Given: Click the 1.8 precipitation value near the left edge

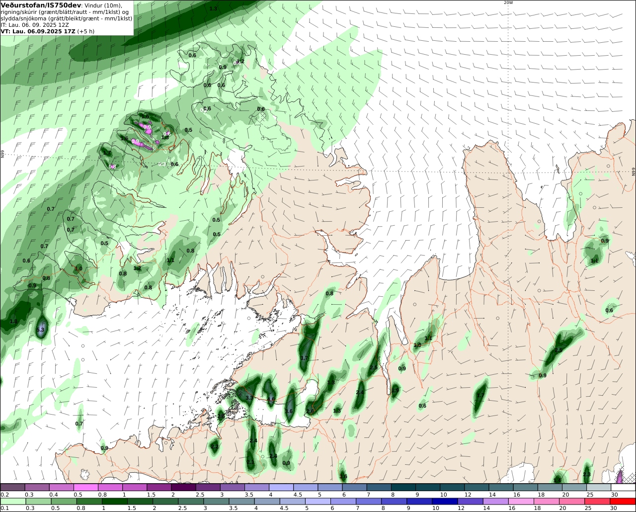Looking at the screenshot, I should [x=13, y=322].
